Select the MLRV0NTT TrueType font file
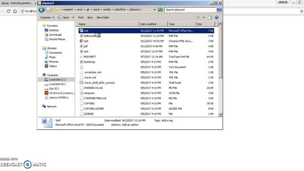This screenshot has width=304, height=171. [146, 57]
